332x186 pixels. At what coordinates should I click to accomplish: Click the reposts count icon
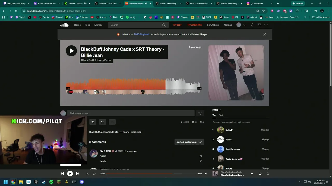point(202,122)
